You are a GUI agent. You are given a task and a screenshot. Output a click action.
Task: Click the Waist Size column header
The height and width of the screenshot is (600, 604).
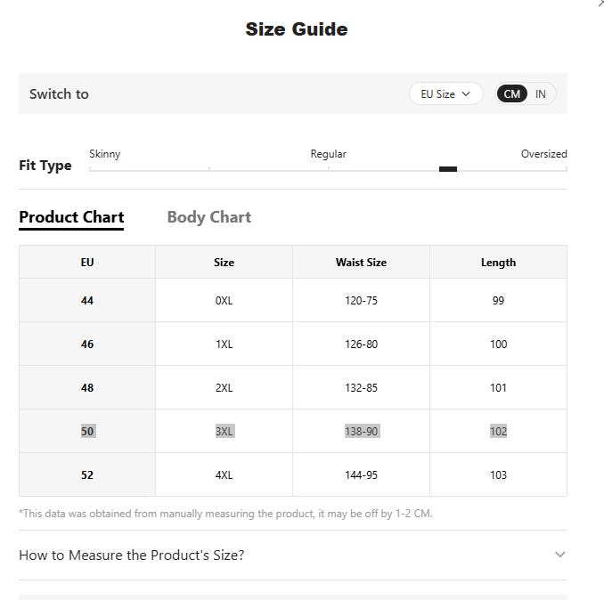pyautogui.click(x=361, y=262)
